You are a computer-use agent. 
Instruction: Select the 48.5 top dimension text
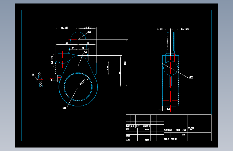64,28
